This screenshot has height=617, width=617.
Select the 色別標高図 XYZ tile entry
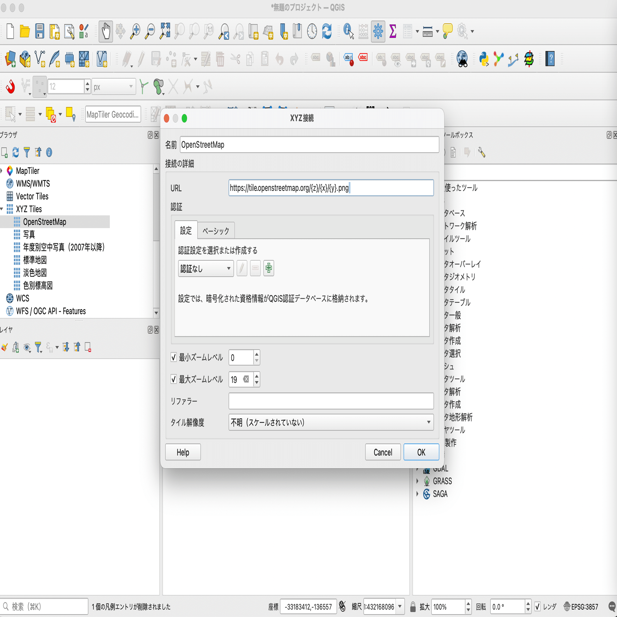click(x=38, y=285)
